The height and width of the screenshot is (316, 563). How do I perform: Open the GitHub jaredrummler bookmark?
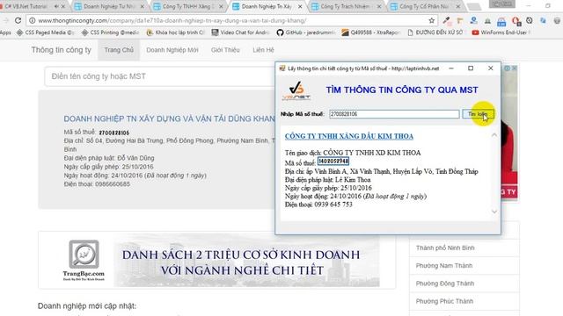[305, 32]
